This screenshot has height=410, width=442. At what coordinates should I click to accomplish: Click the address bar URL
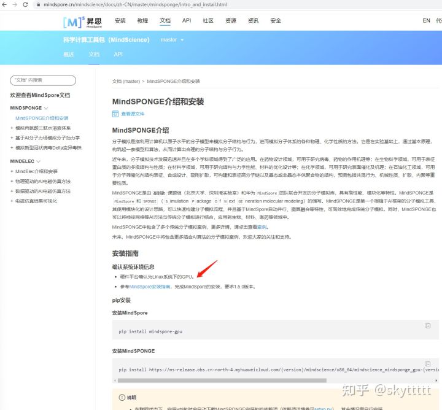[135, 4]
